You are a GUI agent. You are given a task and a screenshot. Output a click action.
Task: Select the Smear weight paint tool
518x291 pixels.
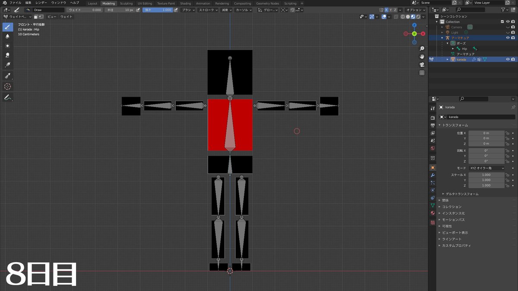click(8, 55)
